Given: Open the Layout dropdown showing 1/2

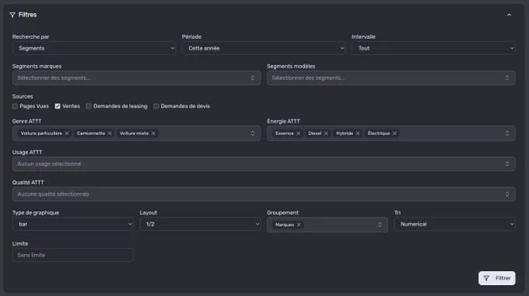Looking at the screenshot, I should tap(200, 224).
